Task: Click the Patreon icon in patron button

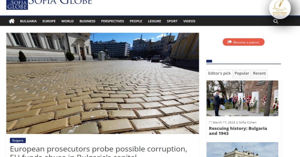Action: (229, 42)
